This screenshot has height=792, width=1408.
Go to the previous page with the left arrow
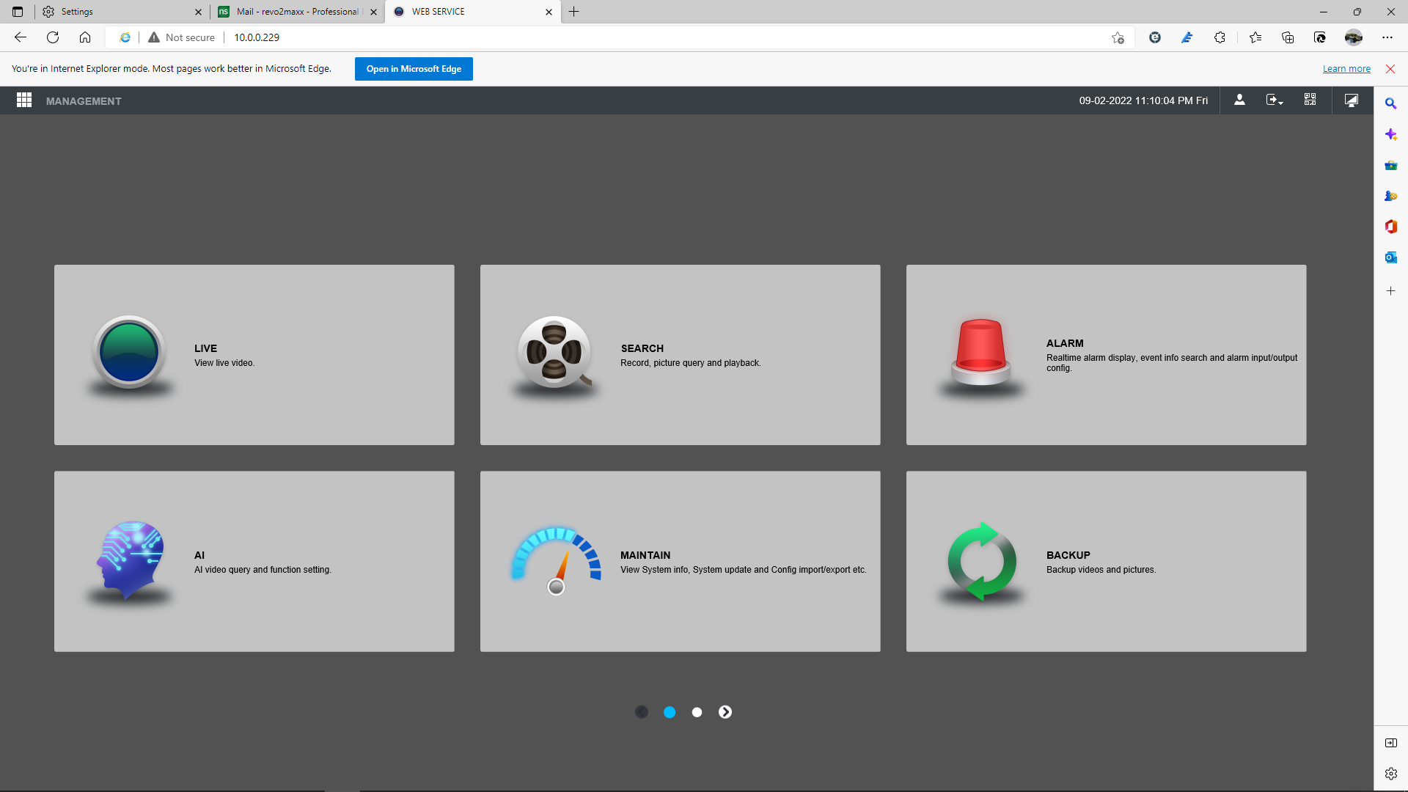point(642,712)
